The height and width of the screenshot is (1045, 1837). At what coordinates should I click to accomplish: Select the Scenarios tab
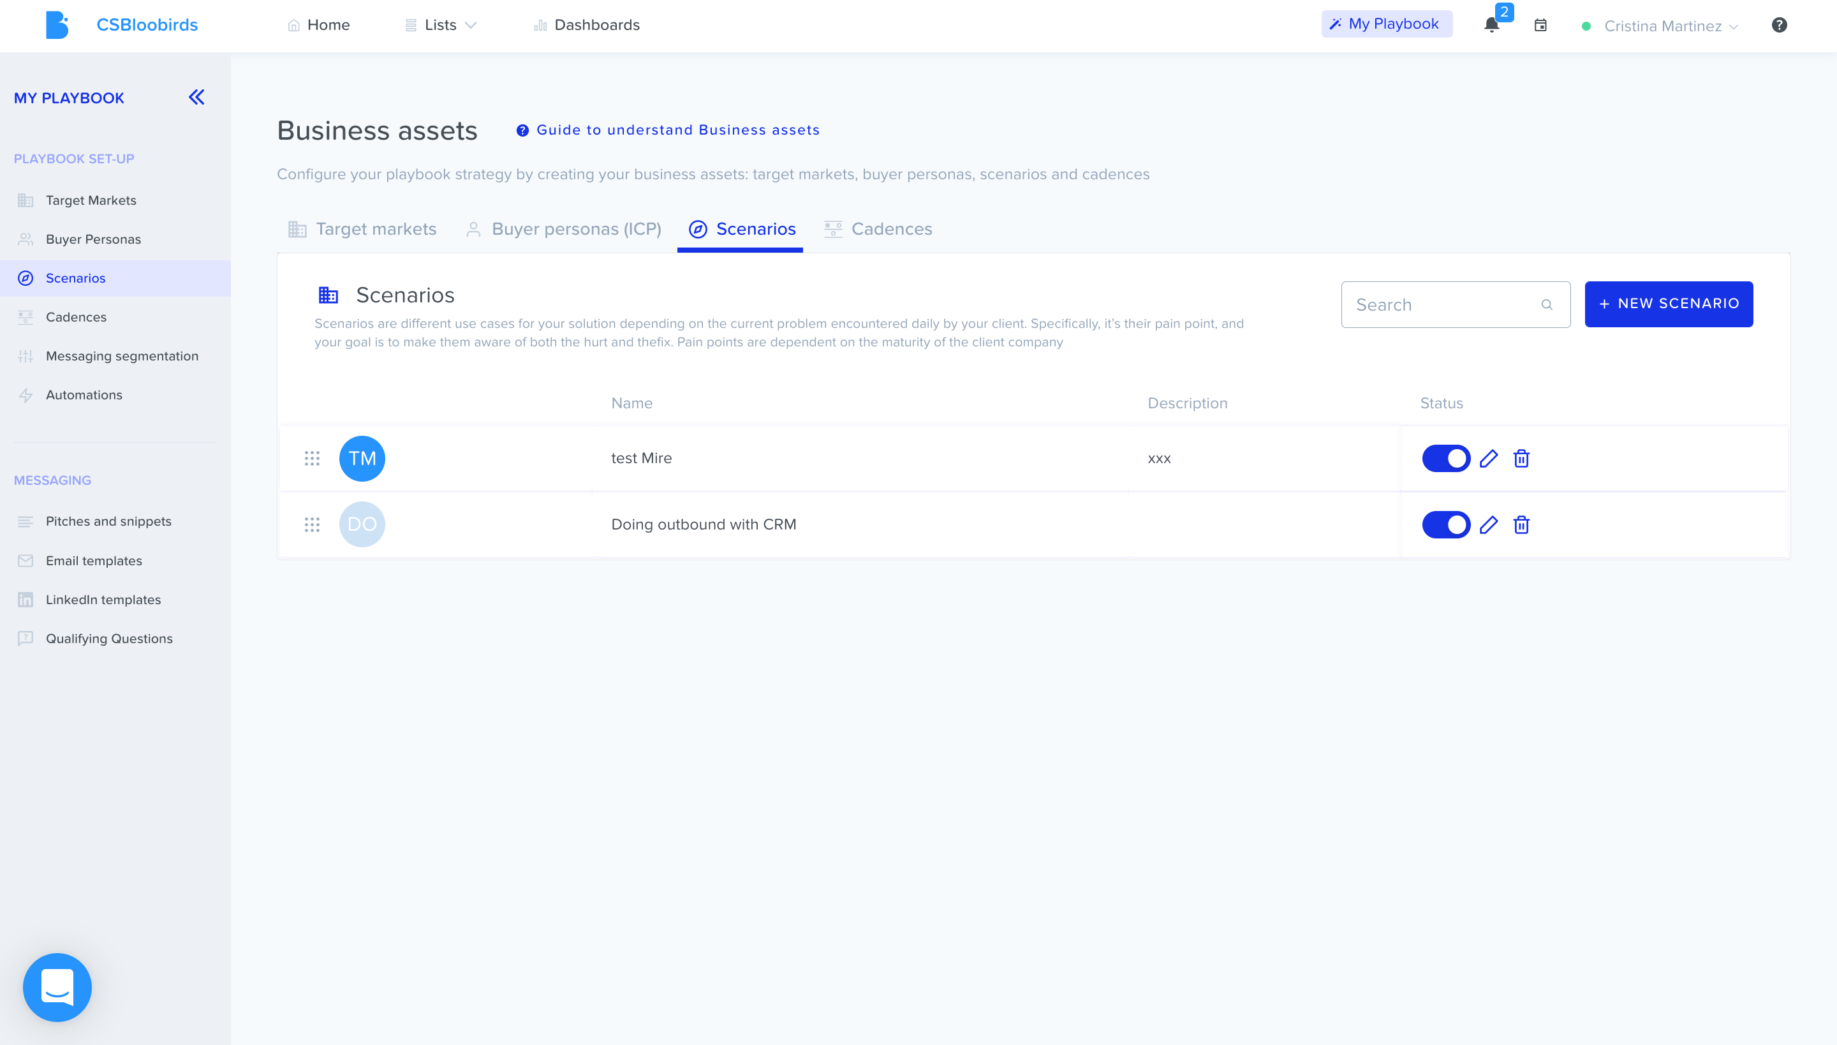pos(741,229)
